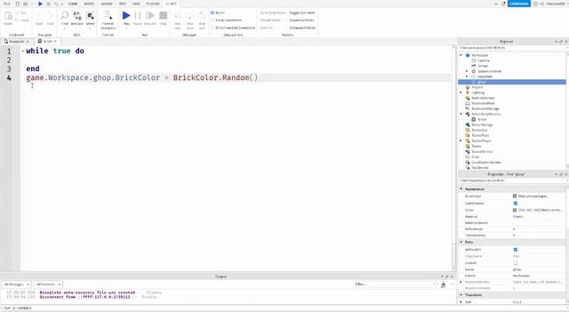Open the TEST ribbon tab
The height and width of the screenshot is (320, 569).
point(123,4)
